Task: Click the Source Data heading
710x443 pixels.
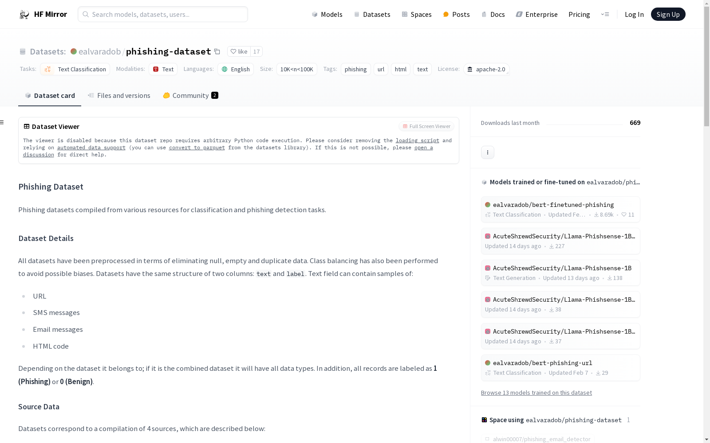Action: (x=39, y=407)
